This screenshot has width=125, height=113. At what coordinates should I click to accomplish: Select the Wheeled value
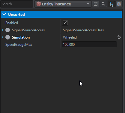[70, 37]
